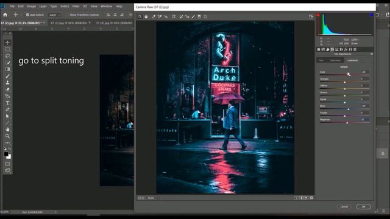The image size is (390, 219).
Task: Click the Default link in HSL panel
Action: (344, 67)
